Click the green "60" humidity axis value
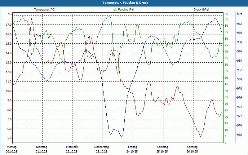Image resolution: width=248 pixels, height=155 pixels. (x=226, y=65)
